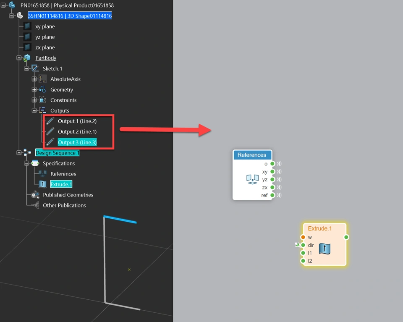
Task: Click the yz output port on References
Action: [x=272, y=179]
